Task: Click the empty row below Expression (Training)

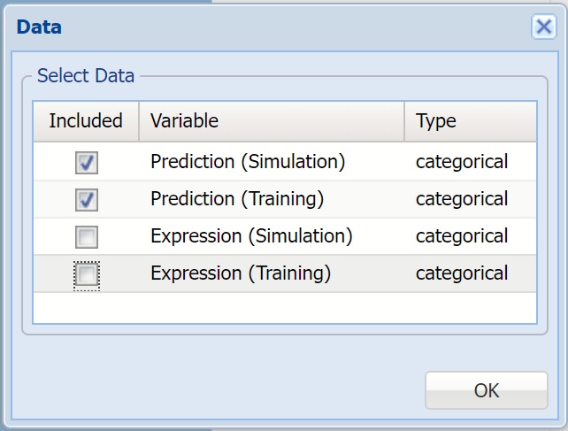Action: [x=284, y=307]
